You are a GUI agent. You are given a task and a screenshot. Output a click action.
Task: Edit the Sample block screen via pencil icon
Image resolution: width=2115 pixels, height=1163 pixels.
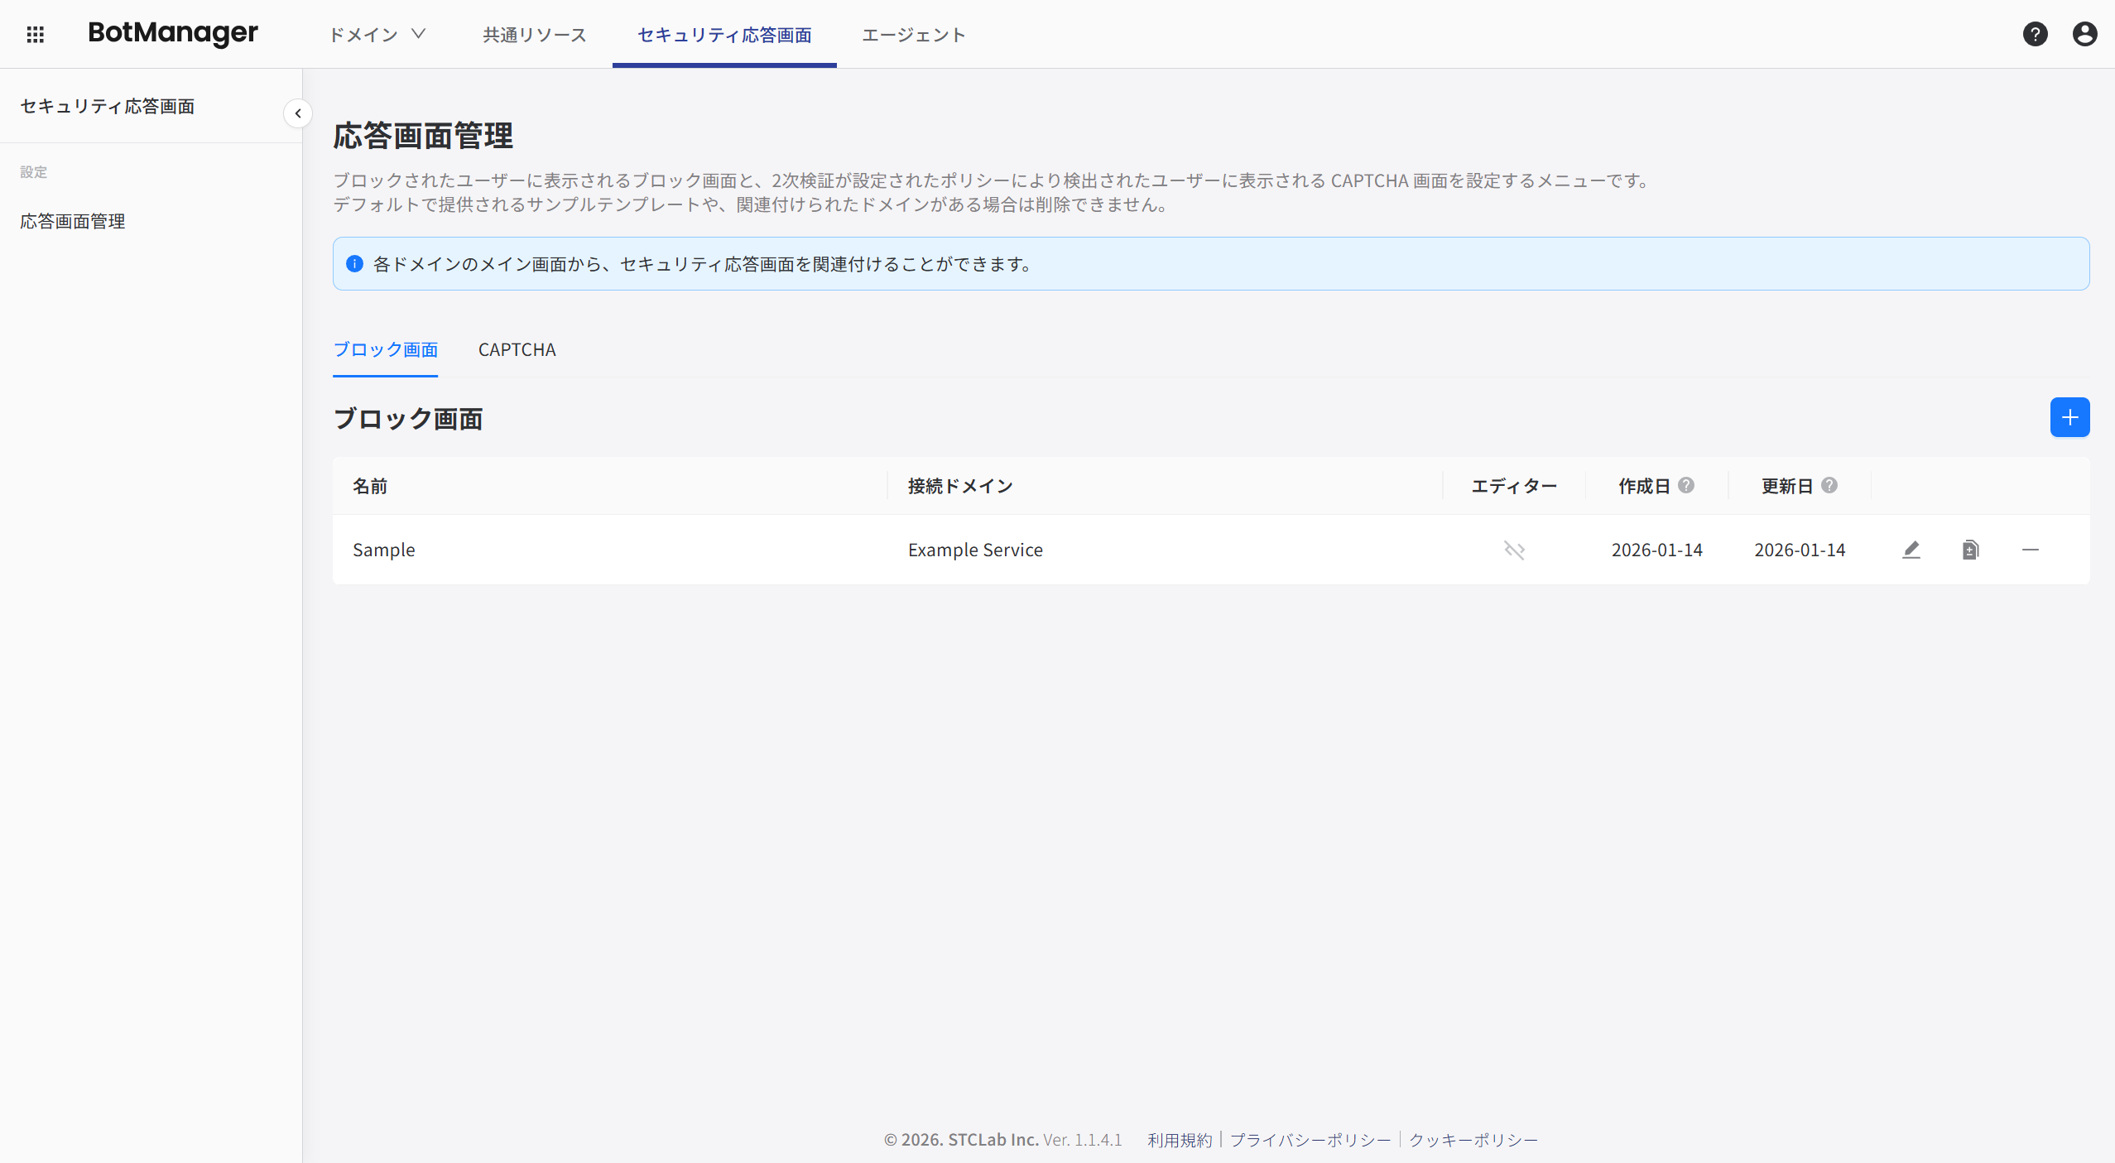click(x=1911, y=550)
